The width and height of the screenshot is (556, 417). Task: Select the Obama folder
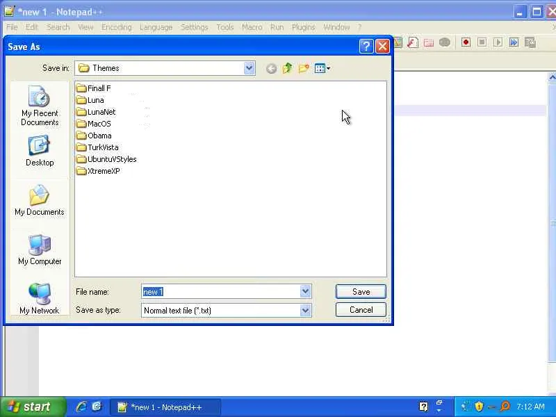coord(94,136)
